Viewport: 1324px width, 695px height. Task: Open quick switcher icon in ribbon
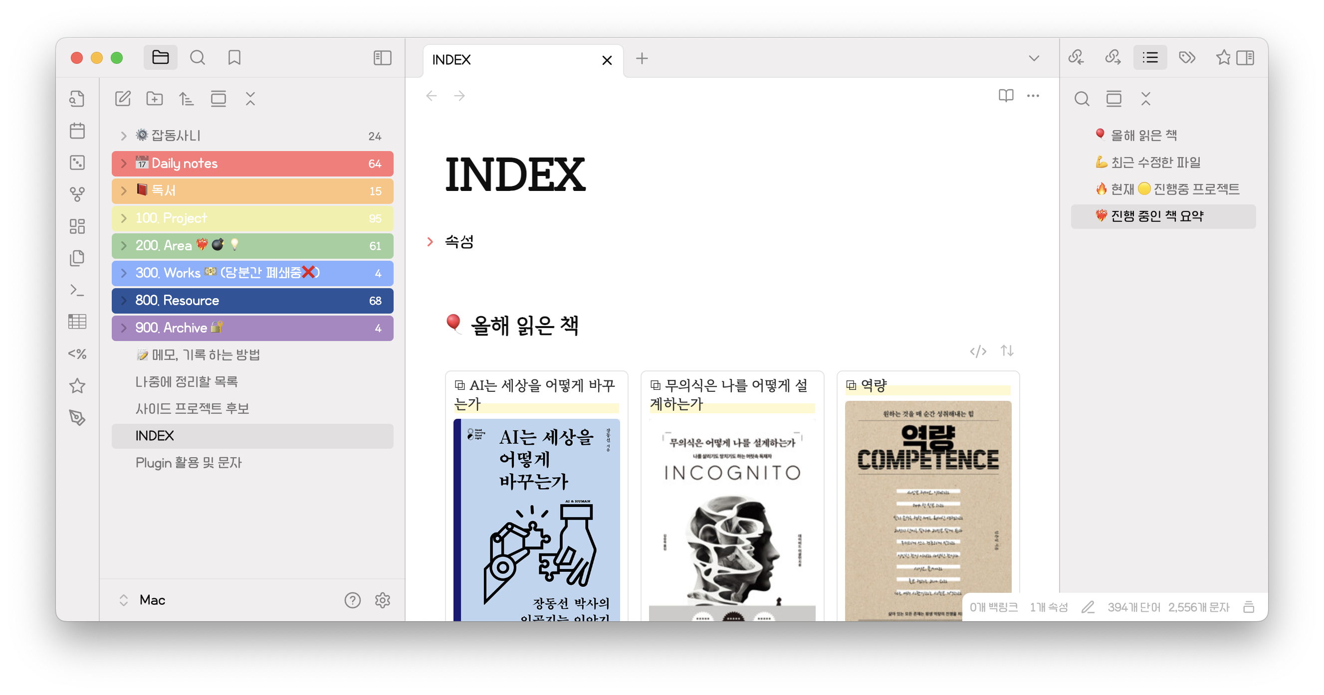click(77, 98)
